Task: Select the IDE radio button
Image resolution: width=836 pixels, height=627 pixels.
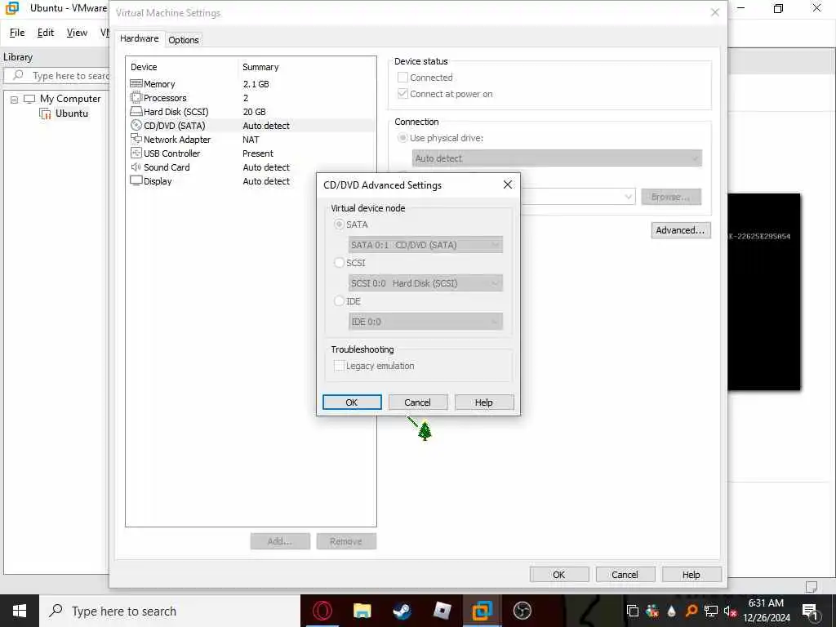Action: pyautogui.click(x=339, y=301)
